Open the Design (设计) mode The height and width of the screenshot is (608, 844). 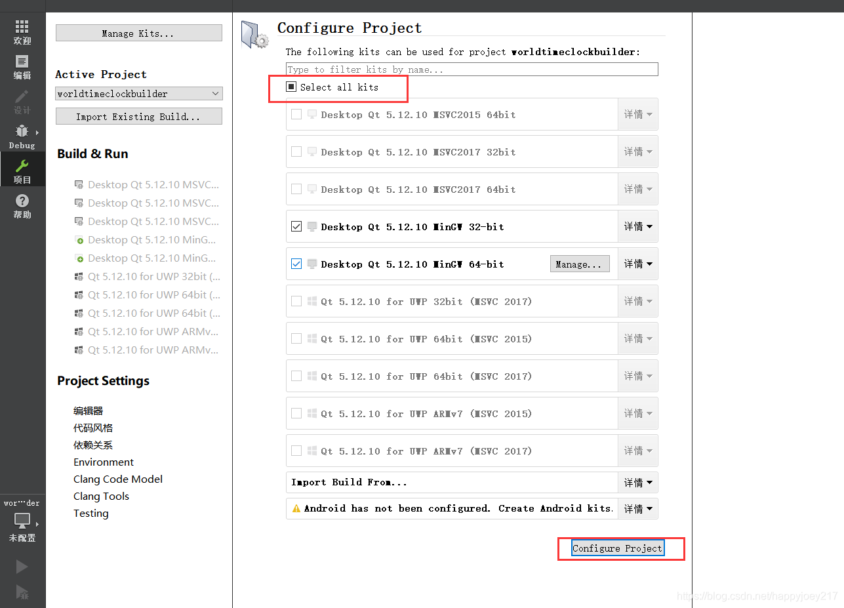tap(22, 102)
